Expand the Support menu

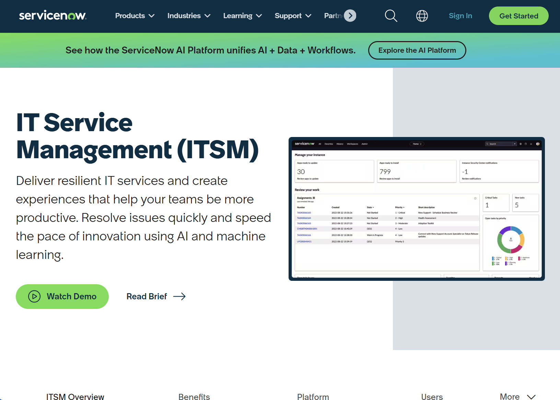click(293, 16)
